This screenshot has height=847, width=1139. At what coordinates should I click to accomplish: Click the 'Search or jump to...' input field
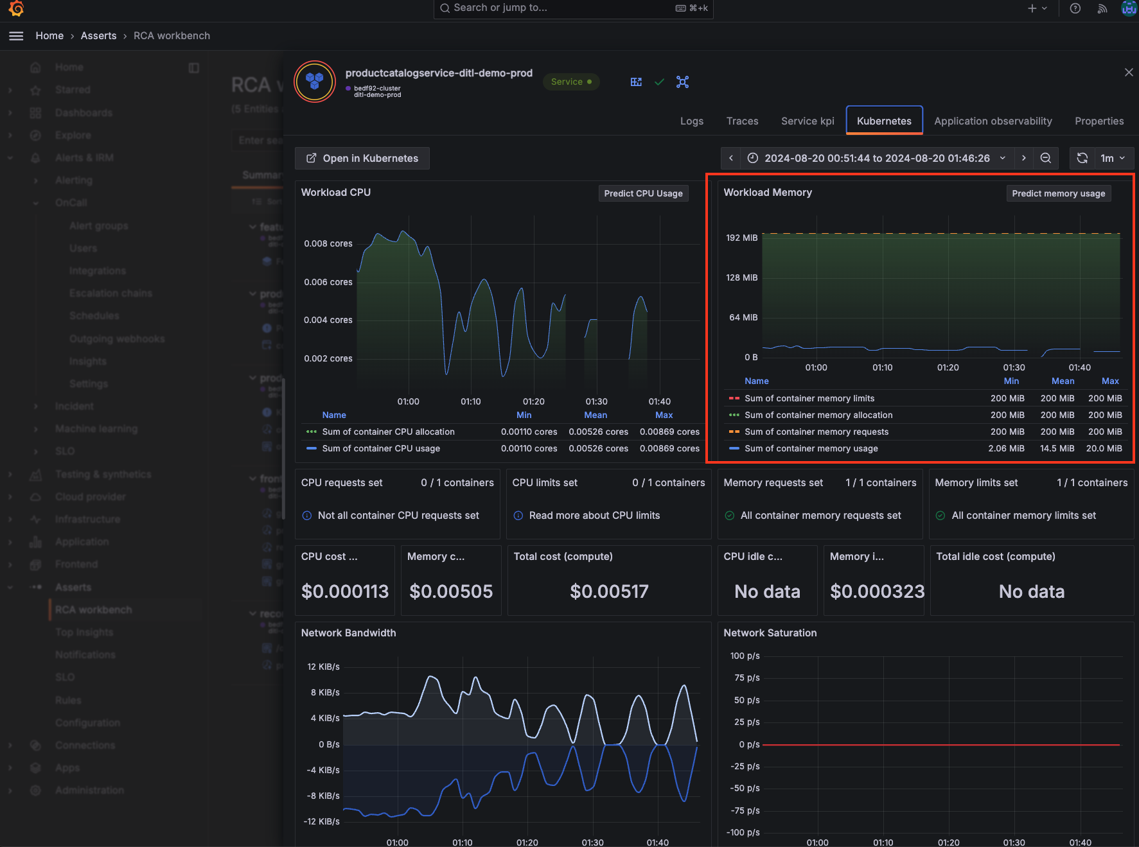pyautogui.click(x=573, y=8)
